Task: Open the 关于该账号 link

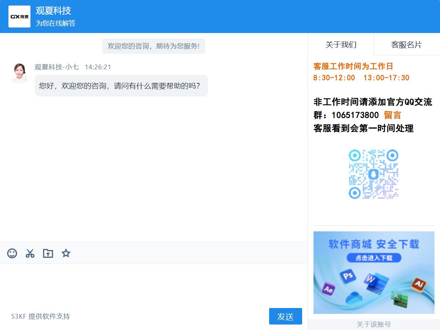Action: click(374, 324)
